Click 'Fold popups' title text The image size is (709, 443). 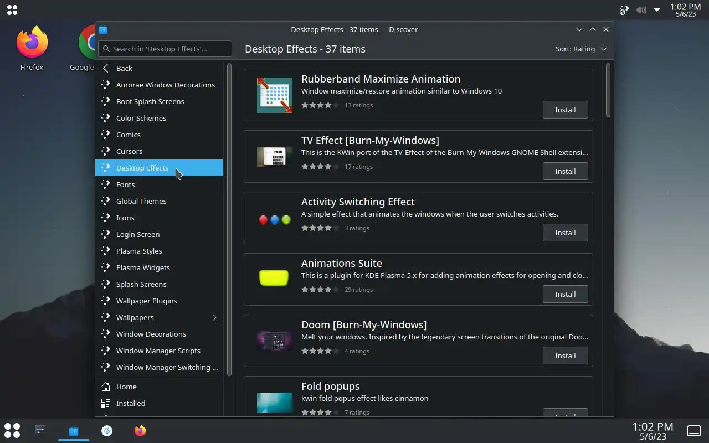pos(330,386)
